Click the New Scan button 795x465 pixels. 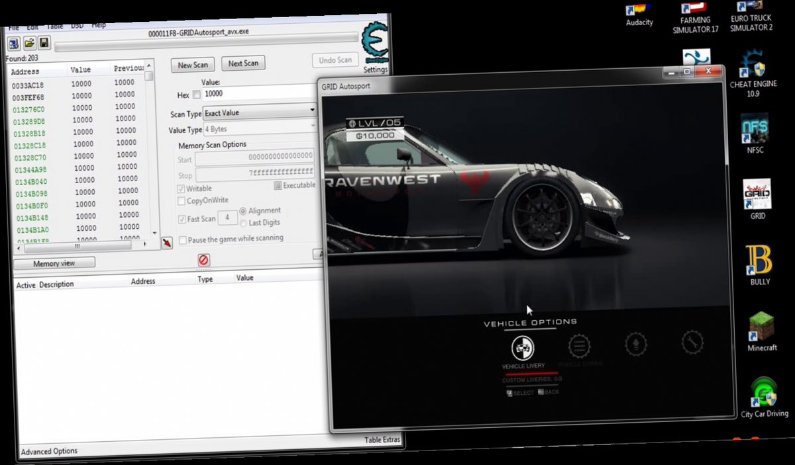point(193,65)
